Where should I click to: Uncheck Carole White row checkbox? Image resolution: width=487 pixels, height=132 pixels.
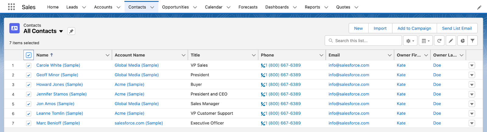pyautogui.click(x=29, y=65)
